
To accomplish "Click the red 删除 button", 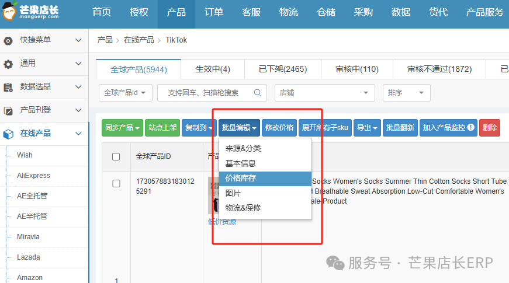I will pos(490,128).
